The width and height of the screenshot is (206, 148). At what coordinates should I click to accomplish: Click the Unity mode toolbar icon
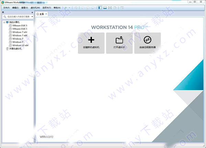115,8
